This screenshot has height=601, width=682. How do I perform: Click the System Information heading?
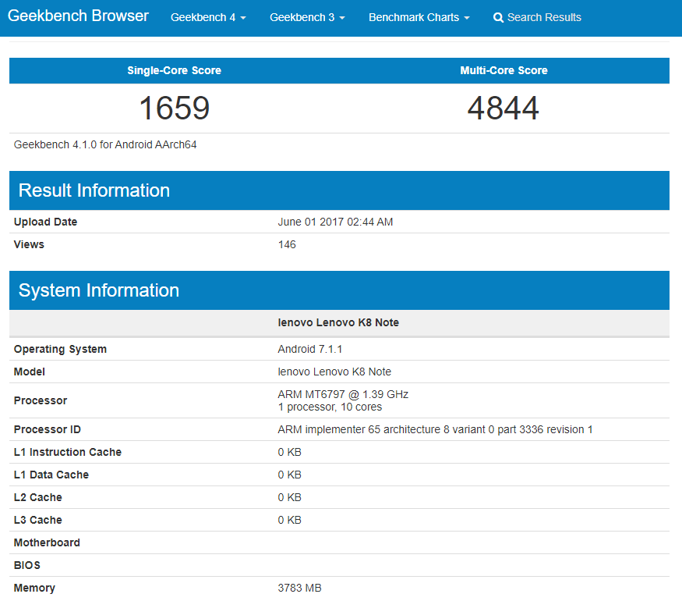(x=99, y=290)
